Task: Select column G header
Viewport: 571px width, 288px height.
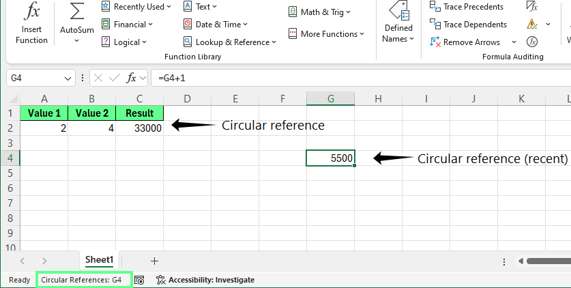Action: 331,99
